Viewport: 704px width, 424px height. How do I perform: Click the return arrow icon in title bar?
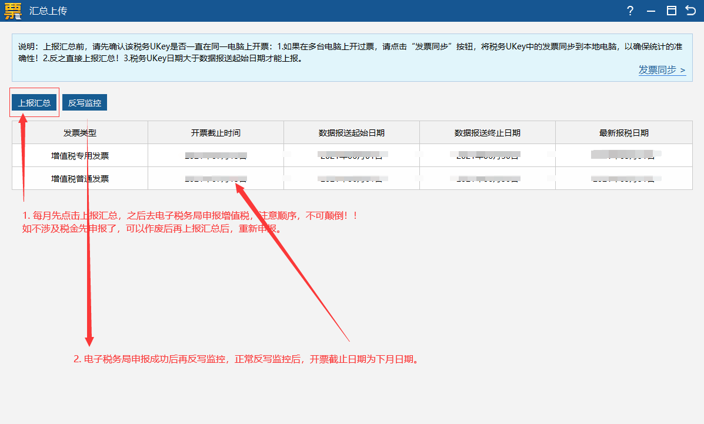(690, 11)
